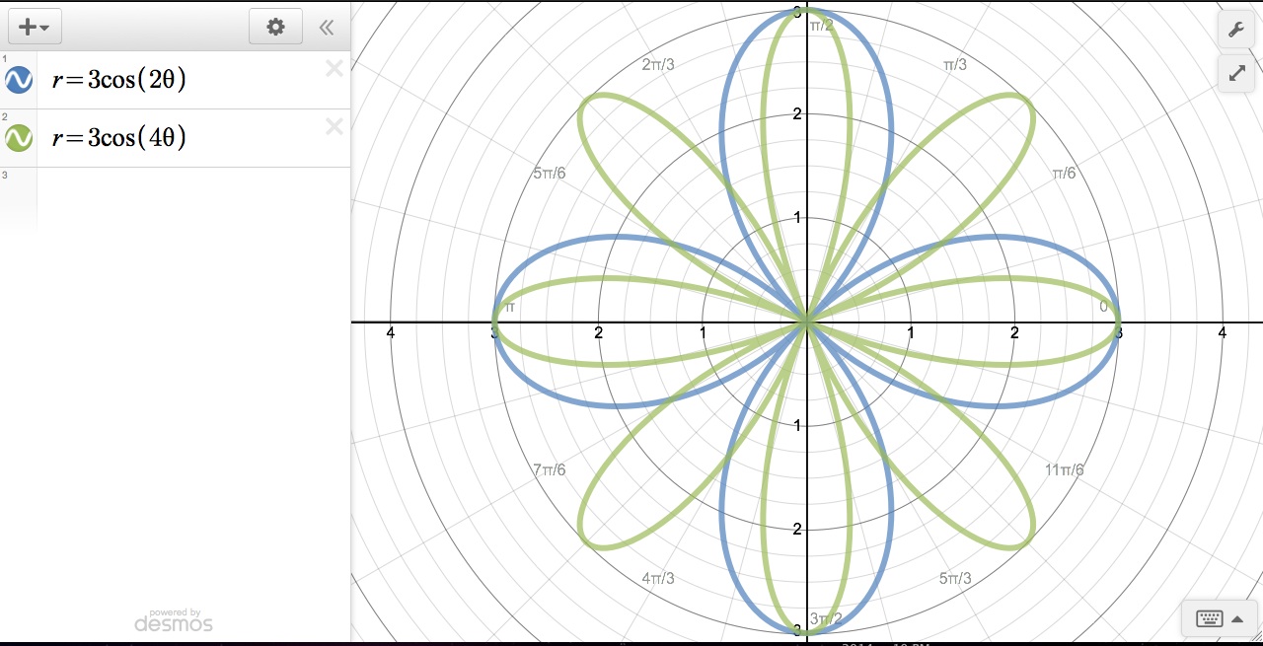Open the powered by desmos link
1263x646 pixels.
(174, 620)
